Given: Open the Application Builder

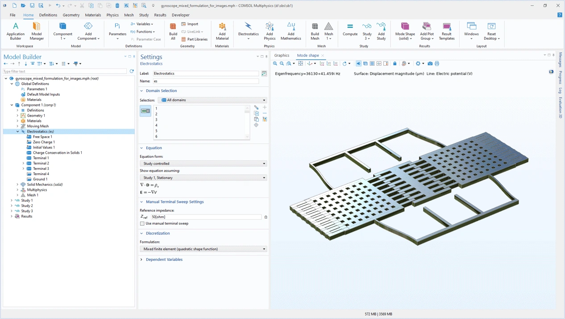Looking at the screenshot, I should (x=16, y=30).
